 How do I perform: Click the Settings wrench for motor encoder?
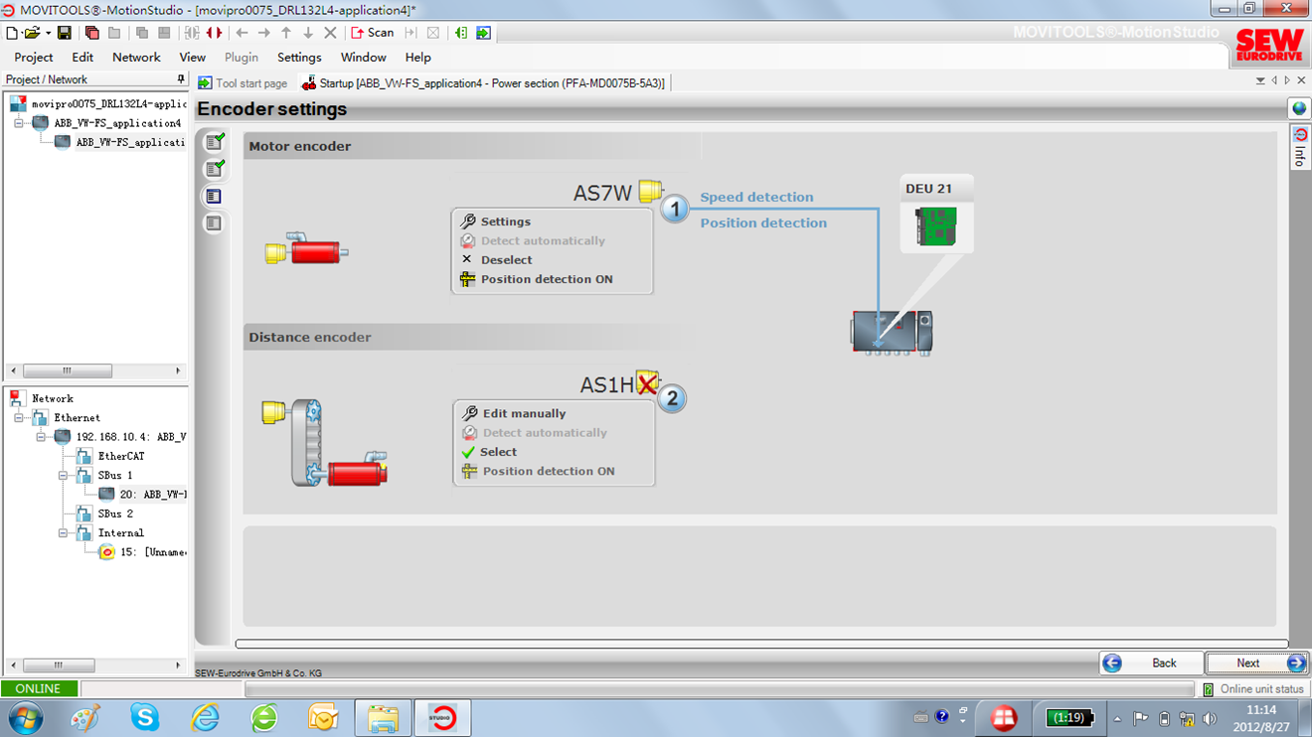pyautogui.click(x=468, y=221)
